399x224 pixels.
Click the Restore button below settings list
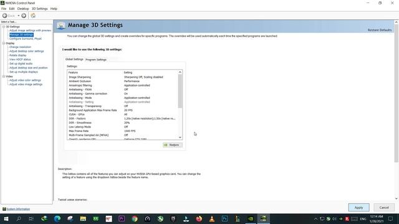pyautogui.click(x=173, y=145)
